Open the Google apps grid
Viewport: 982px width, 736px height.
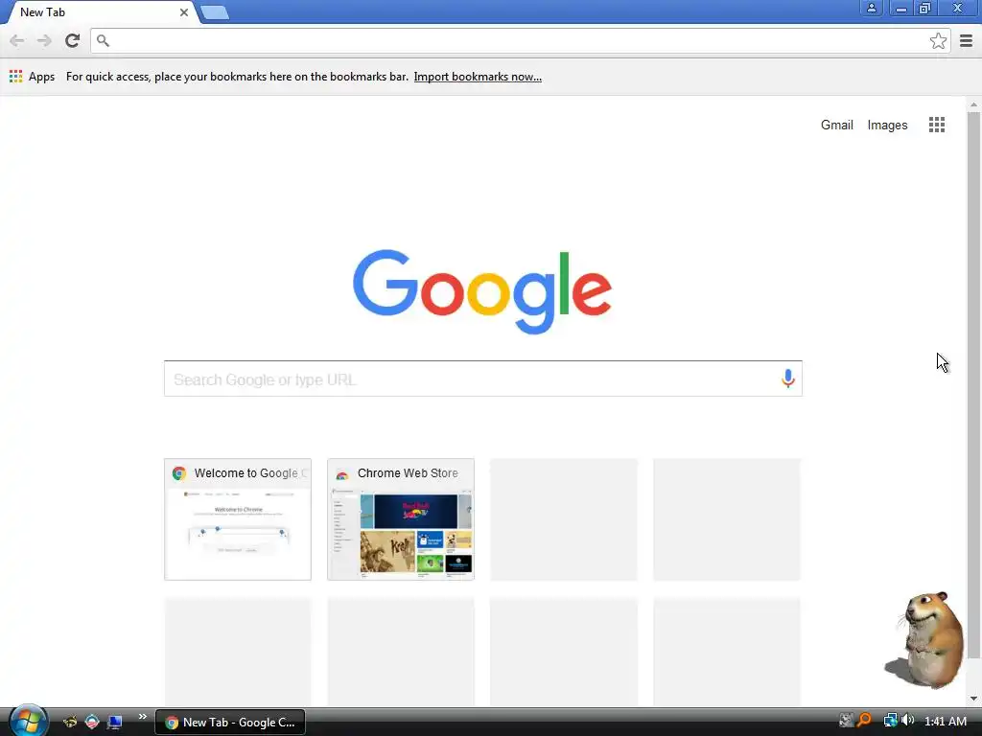click(936, 125)
